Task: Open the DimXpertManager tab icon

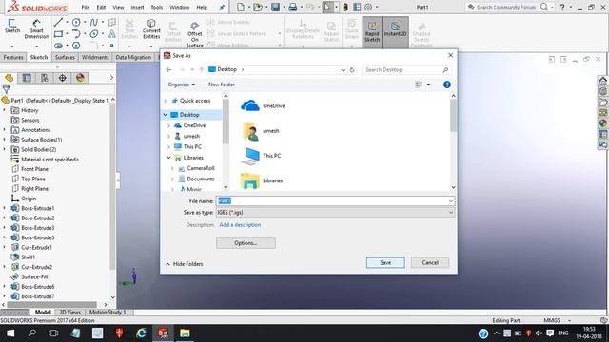Action: [x=62, y=78]
